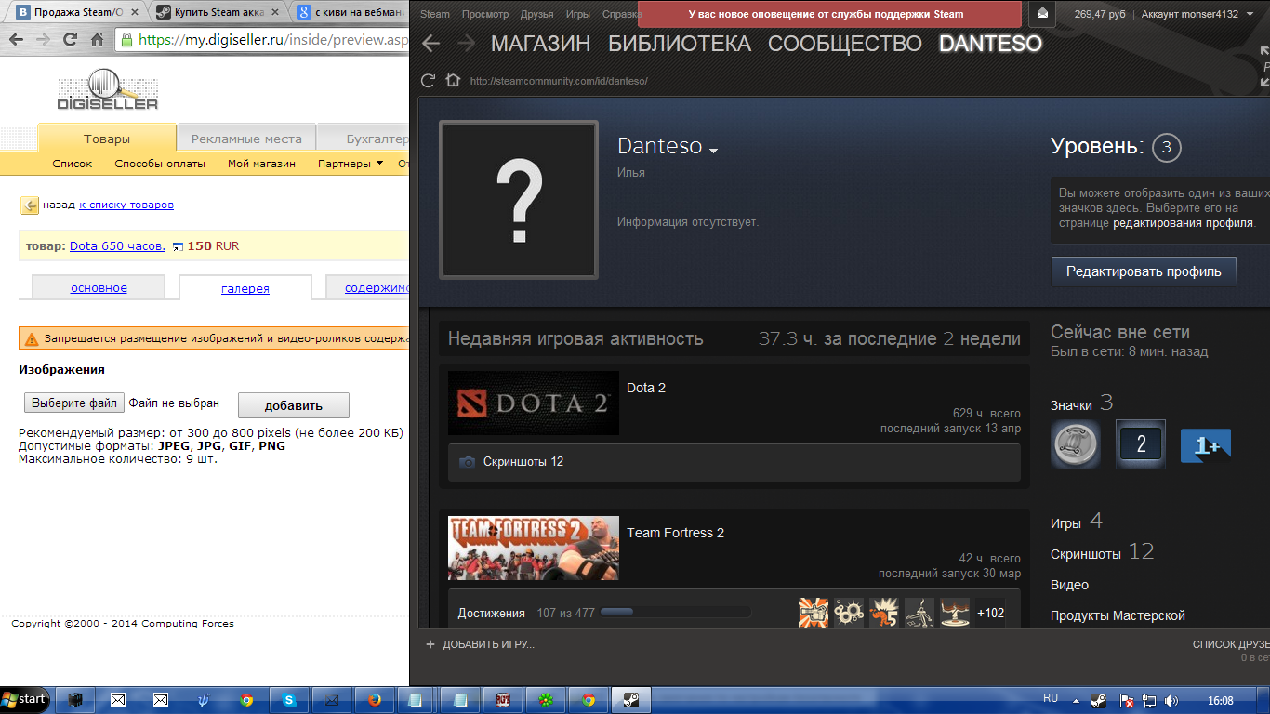This screenshot has height=714, width=1270.
Task: Click the Мой магазин link
Action: (261, 164)
